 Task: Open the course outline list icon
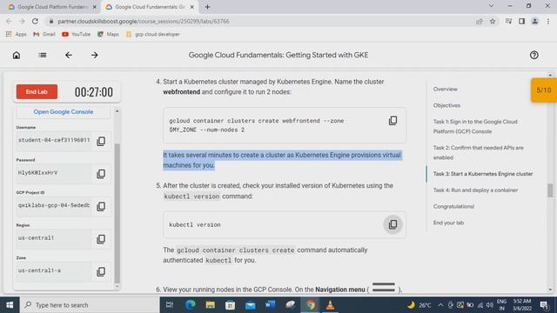[43, 55]
